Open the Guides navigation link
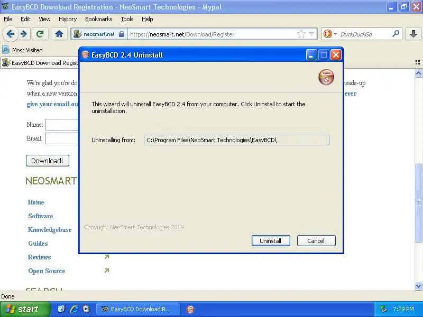 click(38, 244)
